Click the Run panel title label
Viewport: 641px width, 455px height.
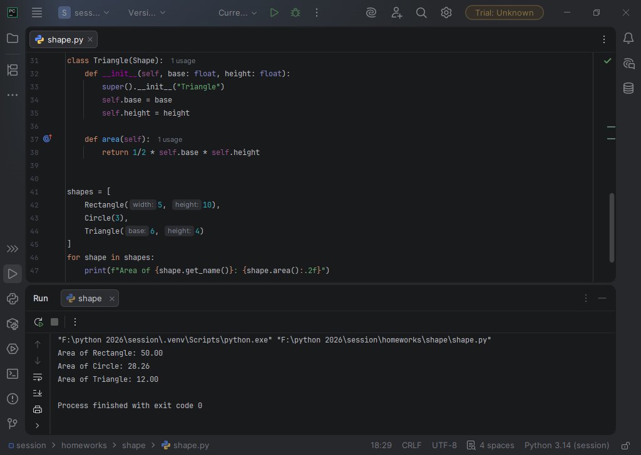41,298
